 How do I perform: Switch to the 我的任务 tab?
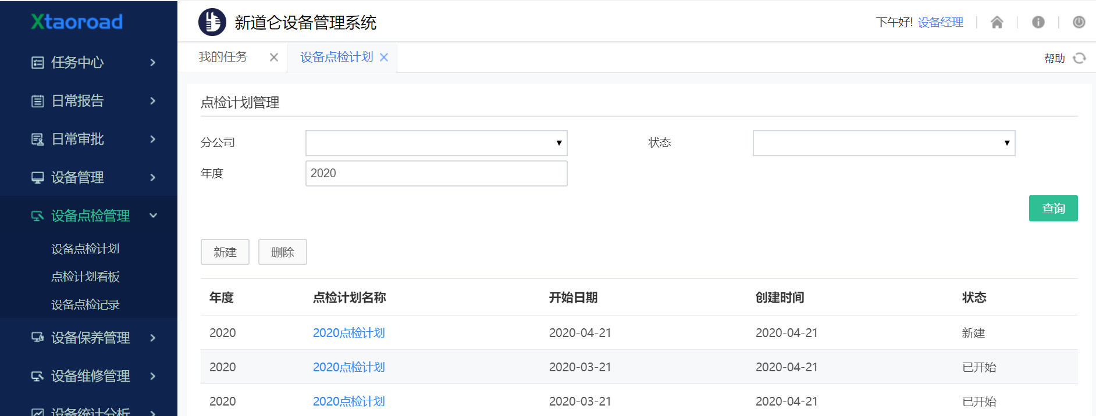[223, 57]
